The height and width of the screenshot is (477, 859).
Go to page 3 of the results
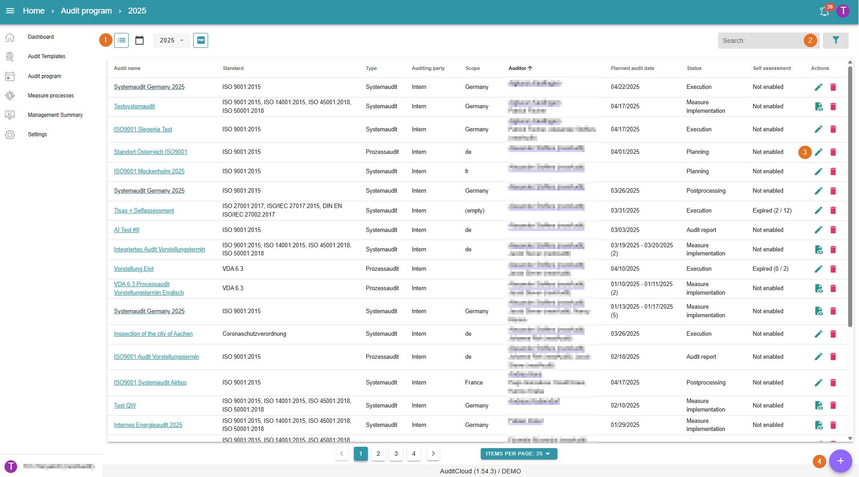click(396, 454)
